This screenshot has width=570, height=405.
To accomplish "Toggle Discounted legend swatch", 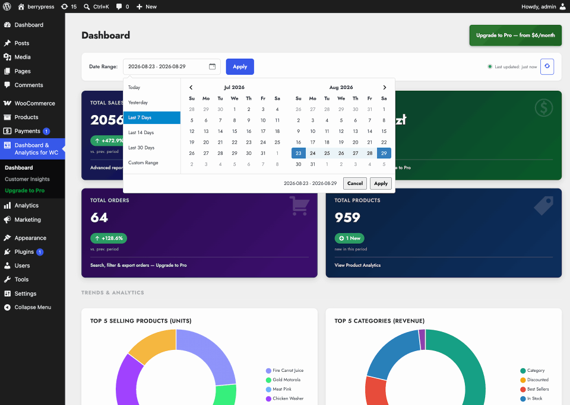I will [x=523, y=380].
